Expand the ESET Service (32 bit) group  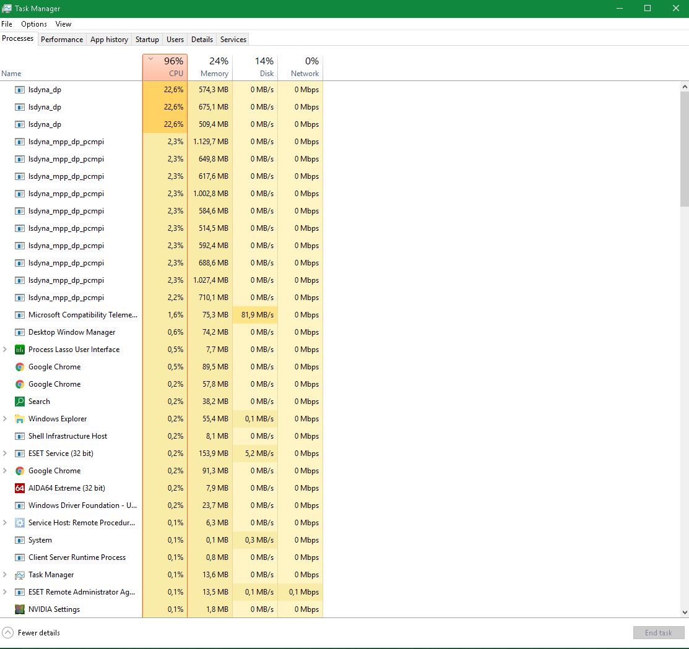[x=5, y=453]
